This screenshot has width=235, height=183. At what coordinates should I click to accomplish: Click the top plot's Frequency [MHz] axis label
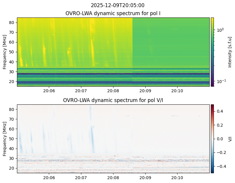tap(5, 52)
